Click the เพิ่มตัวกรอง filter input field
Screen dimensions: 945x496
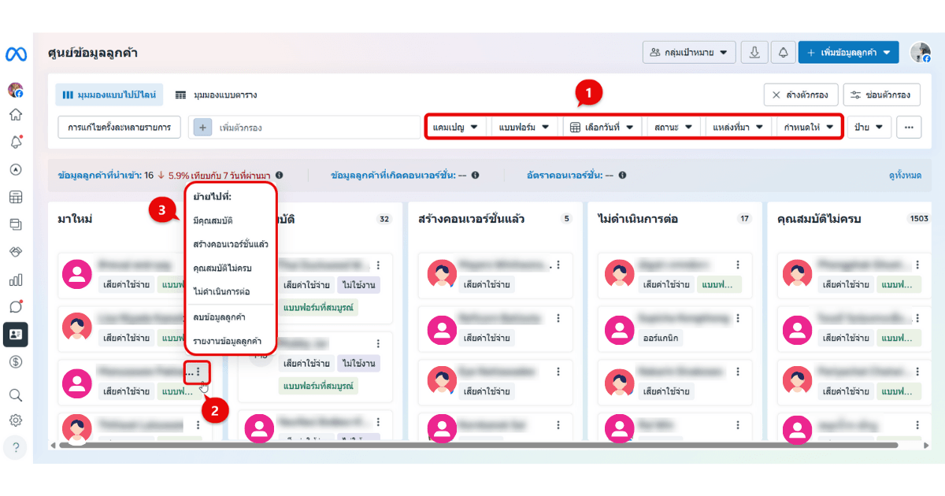(315, 127)
